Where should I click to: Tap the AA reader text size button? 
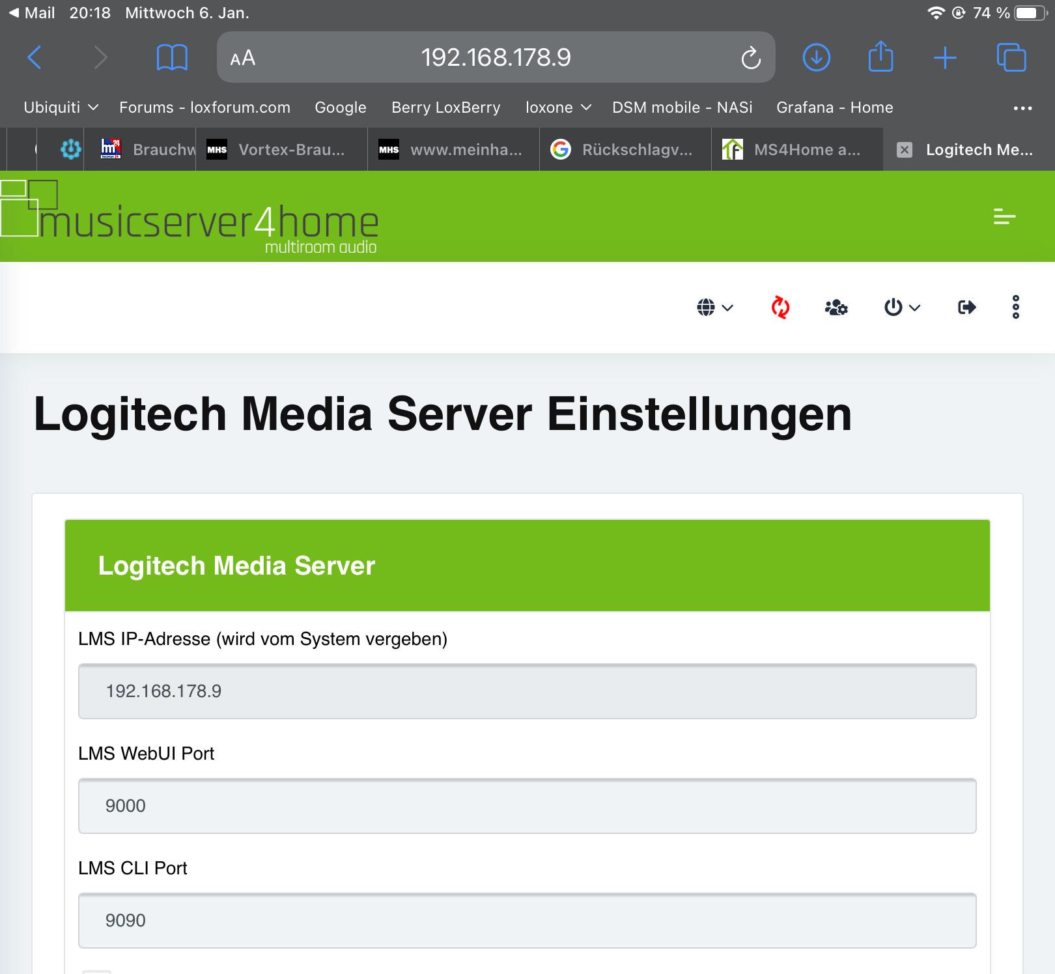(x=243, y=58)
